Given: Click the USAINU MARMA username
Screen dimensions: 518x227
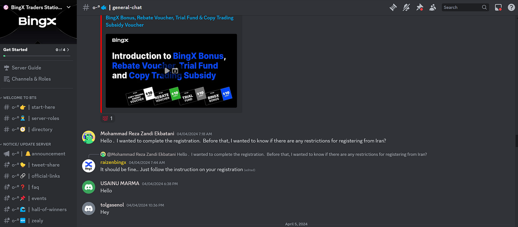Looking at the screenshot, I should (x=120, y=183).
